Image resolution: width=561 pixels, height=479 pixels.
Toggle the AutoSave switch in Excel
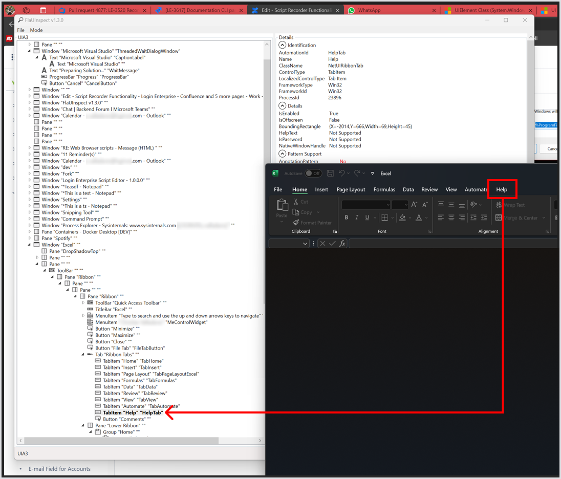point(313,173)
